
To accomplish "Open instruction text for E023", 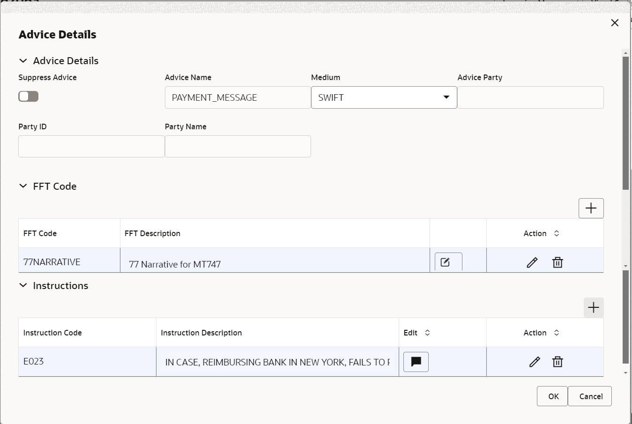I will pyautogui.click(x=416, y=362).
